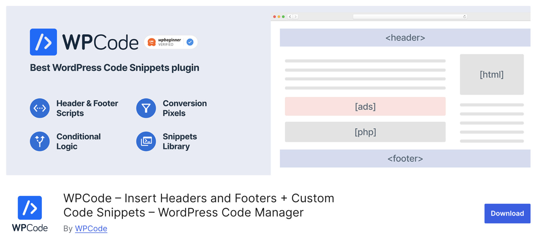
Task: Click the Header & Footer Scripts icon
Action: tap(40, 108)
